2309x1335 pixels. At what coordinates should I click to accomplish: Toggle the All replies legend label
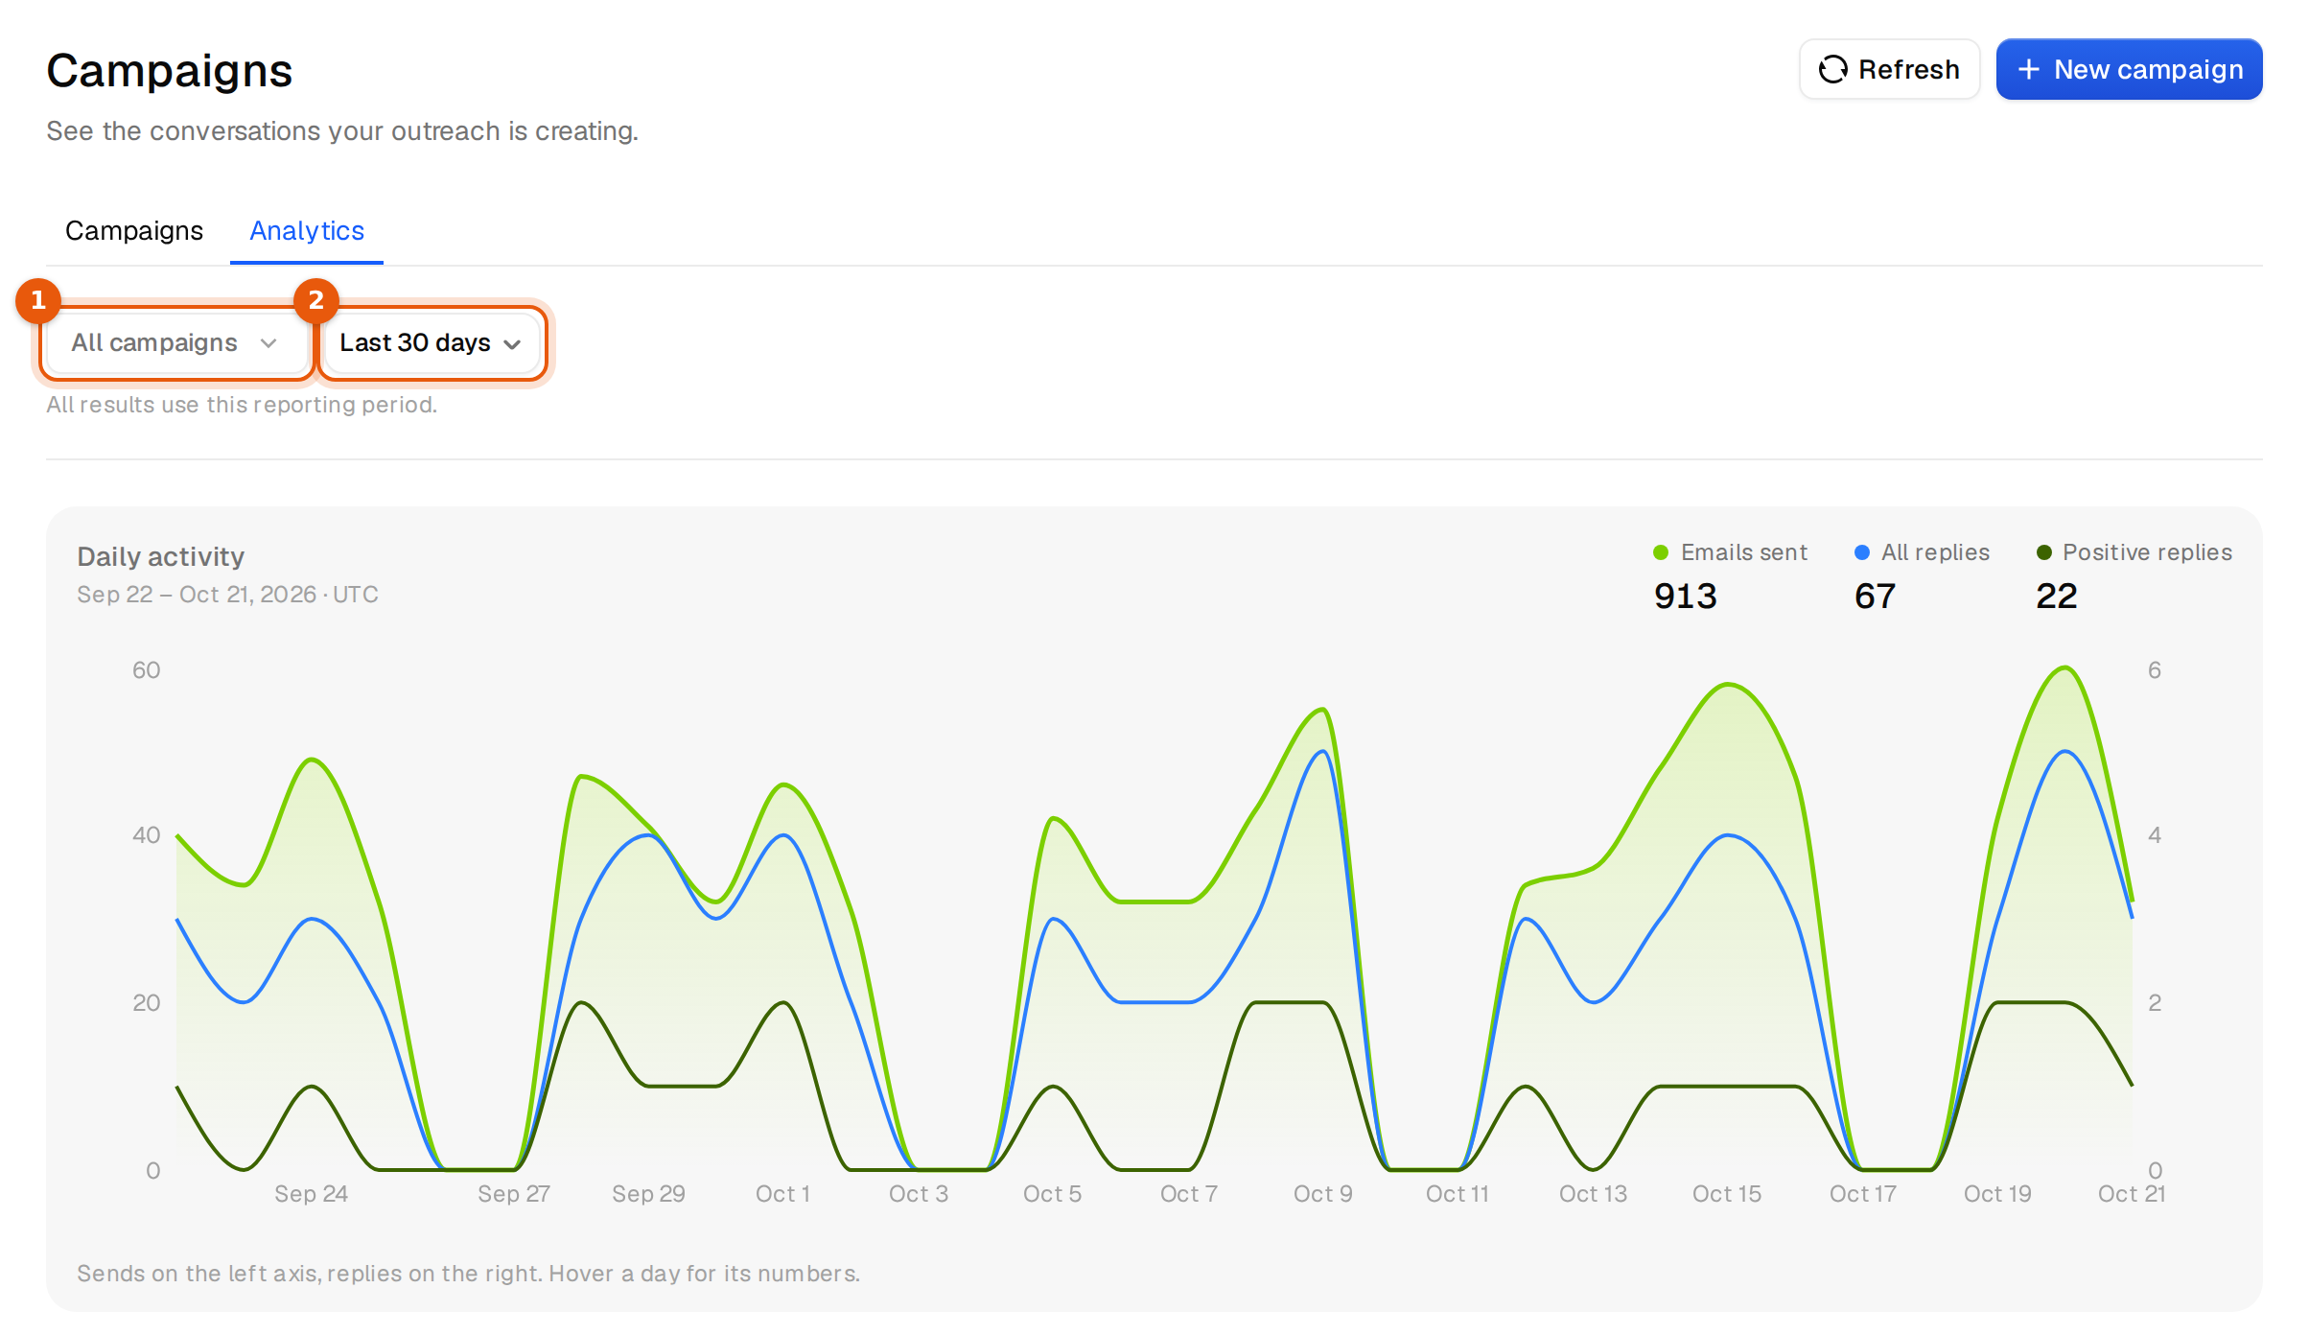1935,552
